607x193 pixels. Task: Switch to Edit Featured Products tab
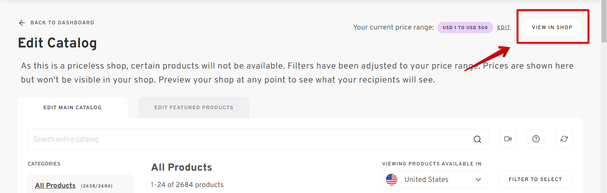coord(194,108)
